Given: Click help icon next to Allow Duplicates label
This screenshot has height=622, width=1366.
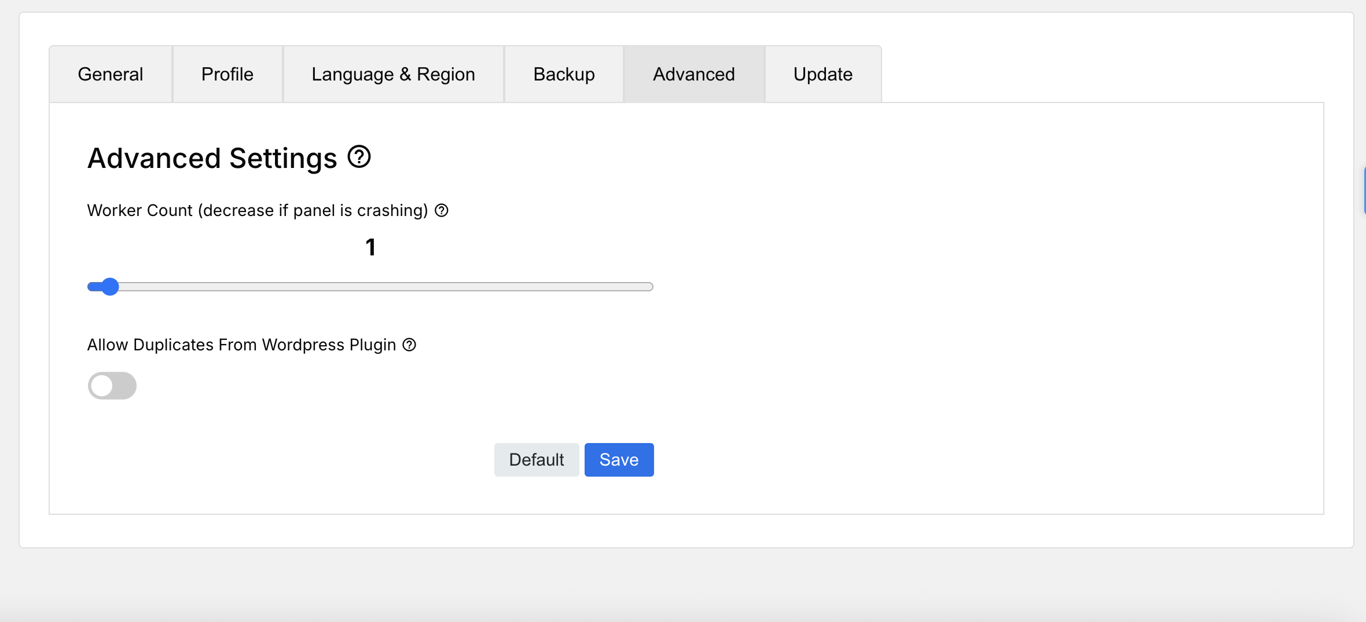Looking at the screenshot, I should click(x=409, y=345).
